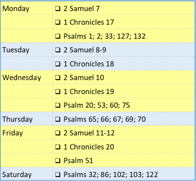Mark the Psalm 51 checkbox
196x181 pixels.
pos(58,161)
